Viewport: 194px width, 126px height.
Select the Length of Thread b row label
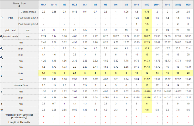(x=19, y=122)
